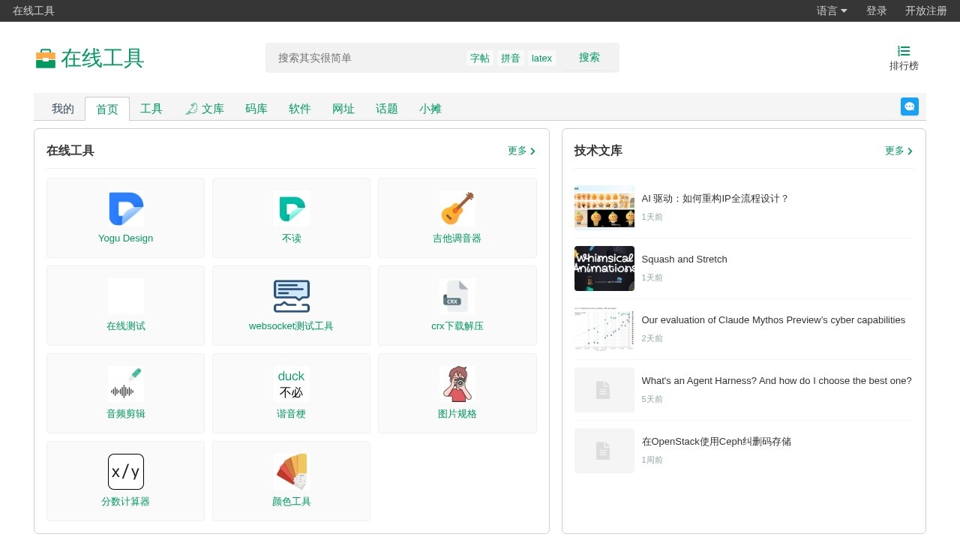
Task: Click the 登录 login link
Action: click(x=876, y=10)
